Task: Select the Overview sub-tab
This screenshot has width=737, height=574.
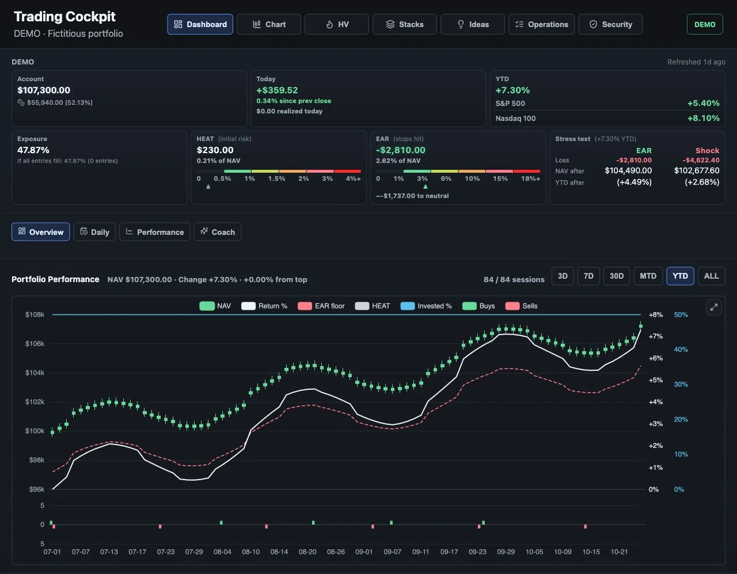Action: click(41, 232)
